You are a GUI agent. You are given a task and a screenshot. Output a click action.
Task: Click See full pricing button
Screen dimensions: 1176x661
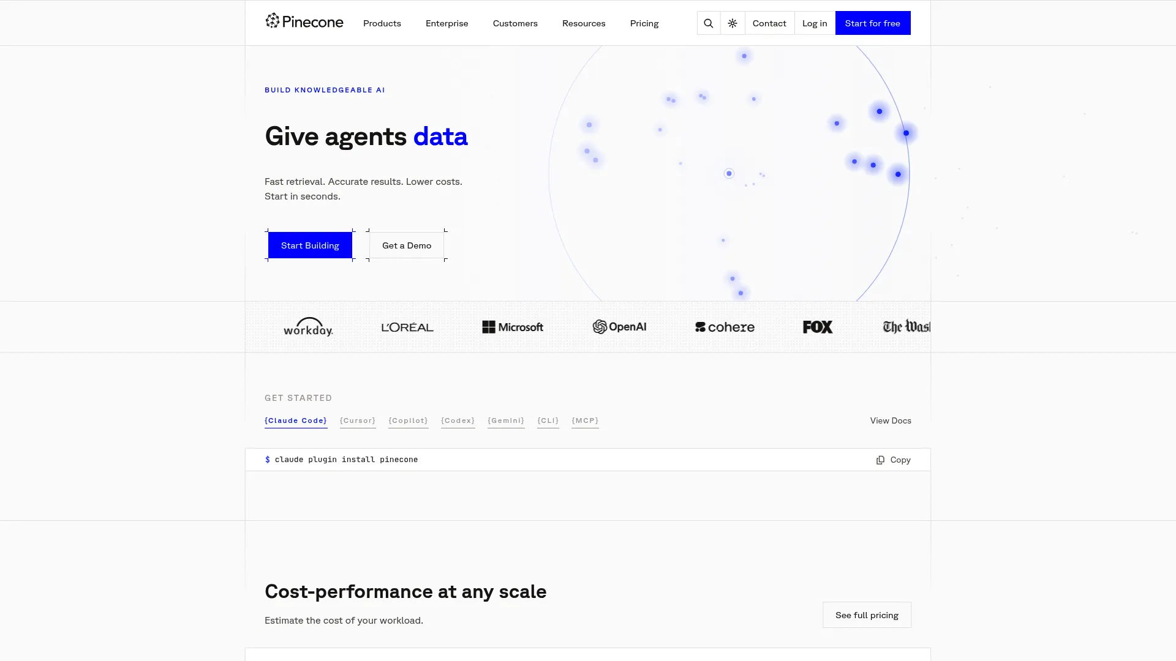tap(867, 615)
